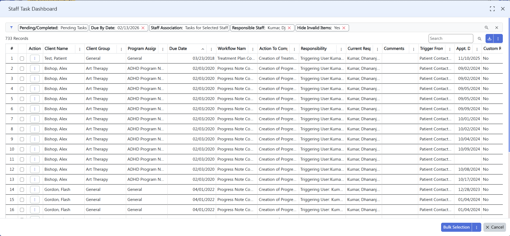This screenshot has height=236, width=510.
Task: Open the Client Name column options menu
Action: (x=80, y=49)
